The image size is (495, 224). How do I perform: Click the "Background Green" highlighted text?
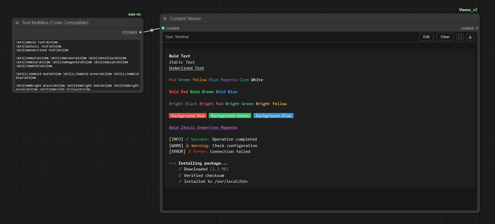[230, 116]
